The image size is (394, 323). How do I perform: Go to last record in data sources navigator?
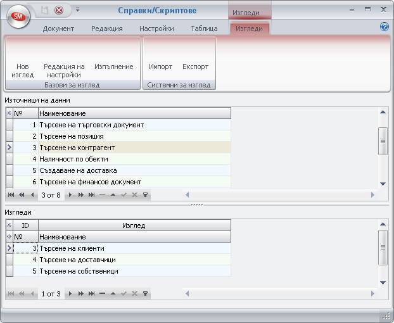91,194
